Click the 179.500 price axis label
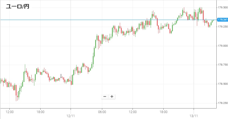 point(222,8)
